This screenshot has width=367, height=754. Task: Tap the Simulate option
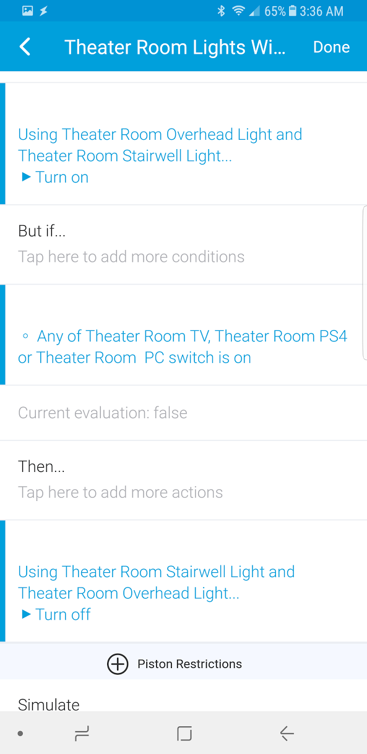coord(49,705)
